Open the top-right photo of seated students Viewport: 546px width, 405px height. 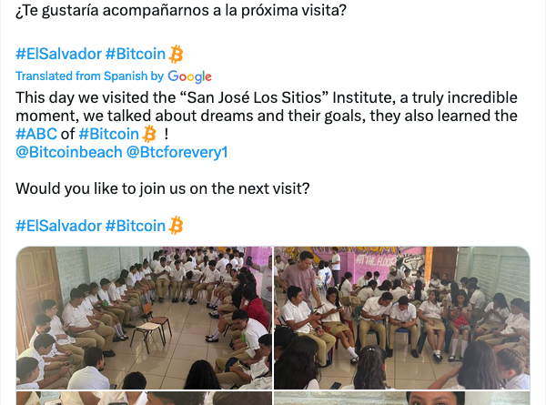tap(401, 318)
